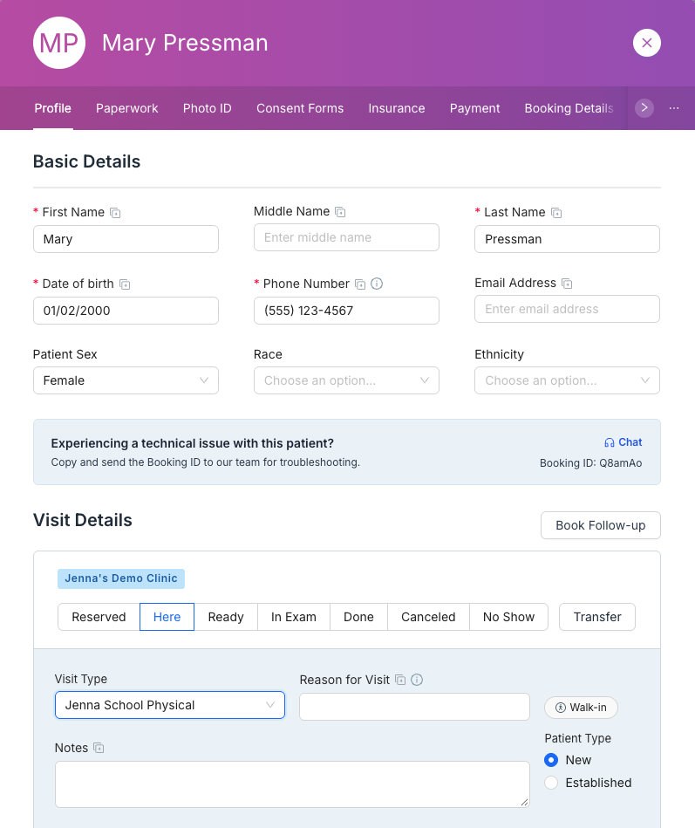The height and width of the screenshot is (828, 695).
Task: Set visit status to Here
Action: point(167,617)
